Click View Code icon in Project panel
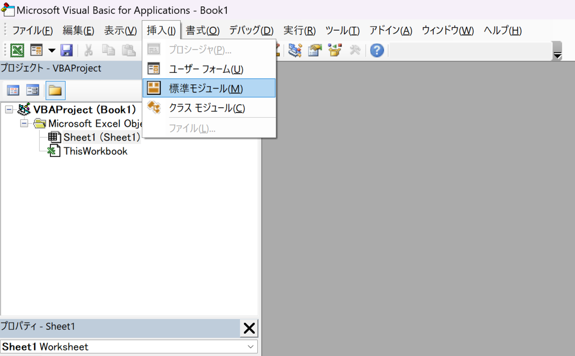 [13, 90]
